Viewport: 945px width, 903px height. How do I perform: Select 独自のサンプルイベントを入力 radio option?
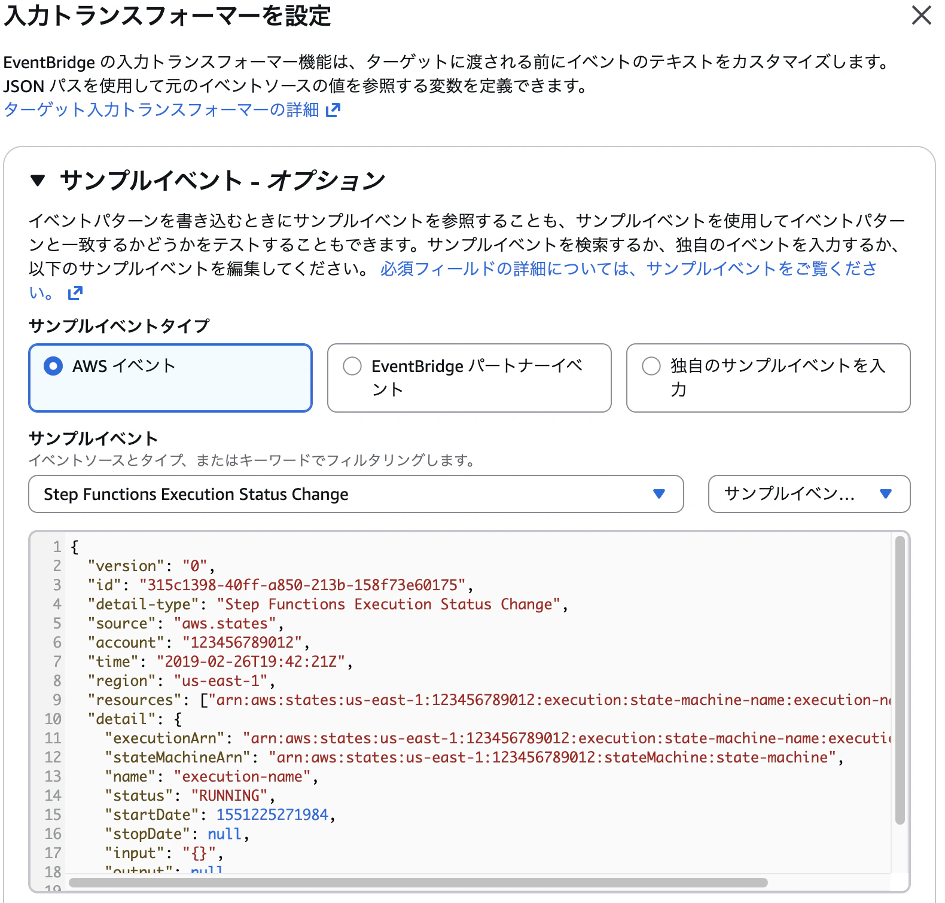769,378
